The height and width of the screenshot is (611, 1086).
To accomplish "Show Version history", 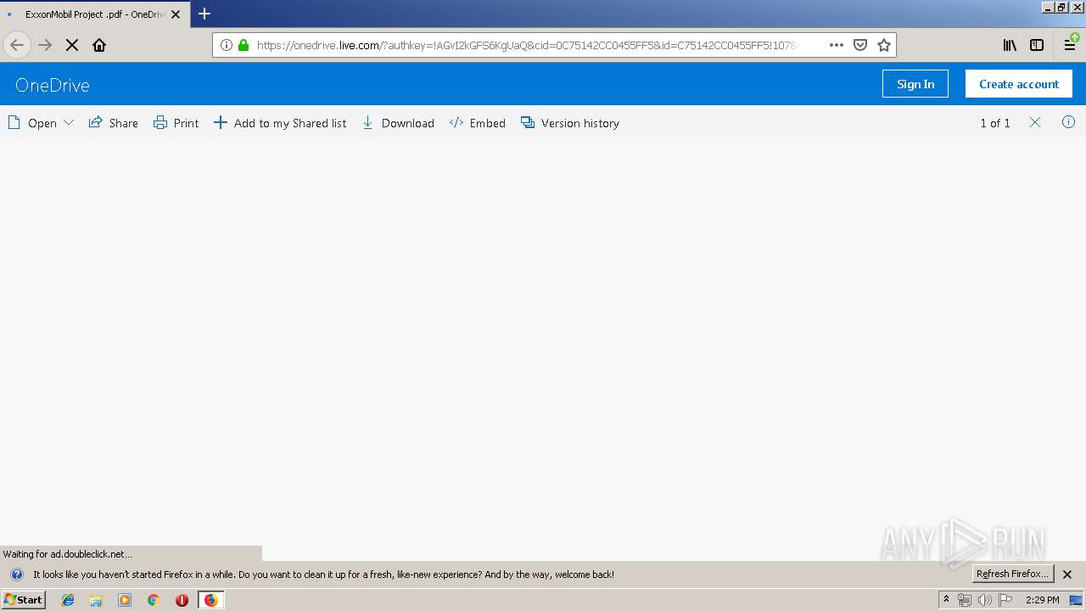I will pyautogui.click(x=570, y=123).
